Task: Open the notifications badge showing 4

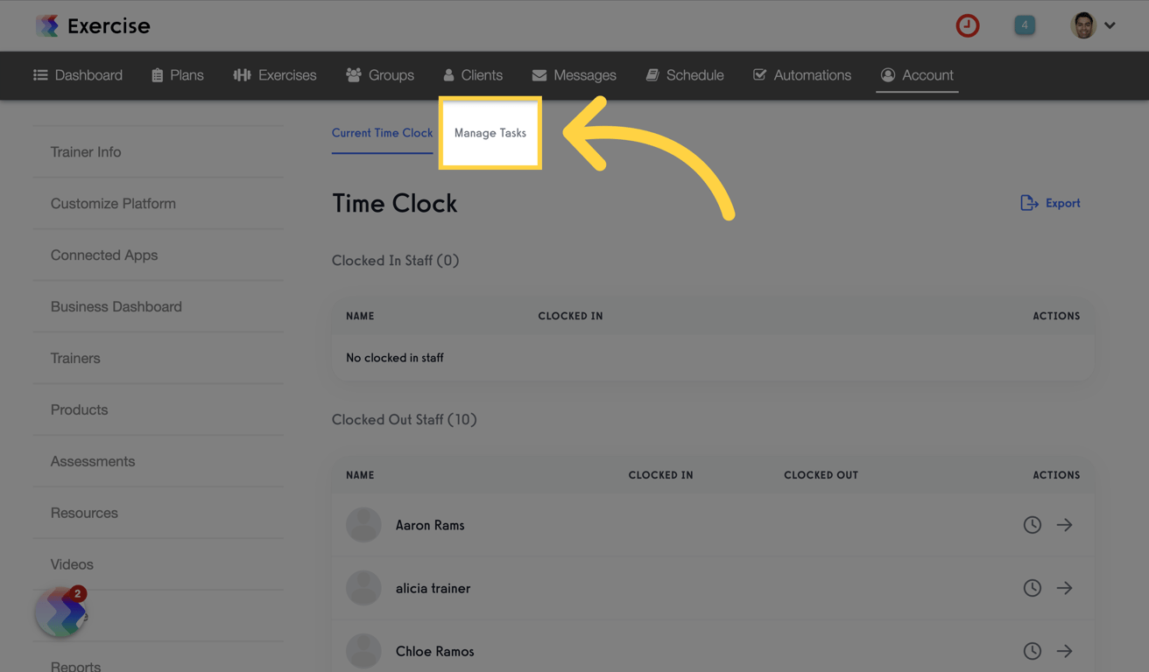Action: click(x=1025, y=25)
